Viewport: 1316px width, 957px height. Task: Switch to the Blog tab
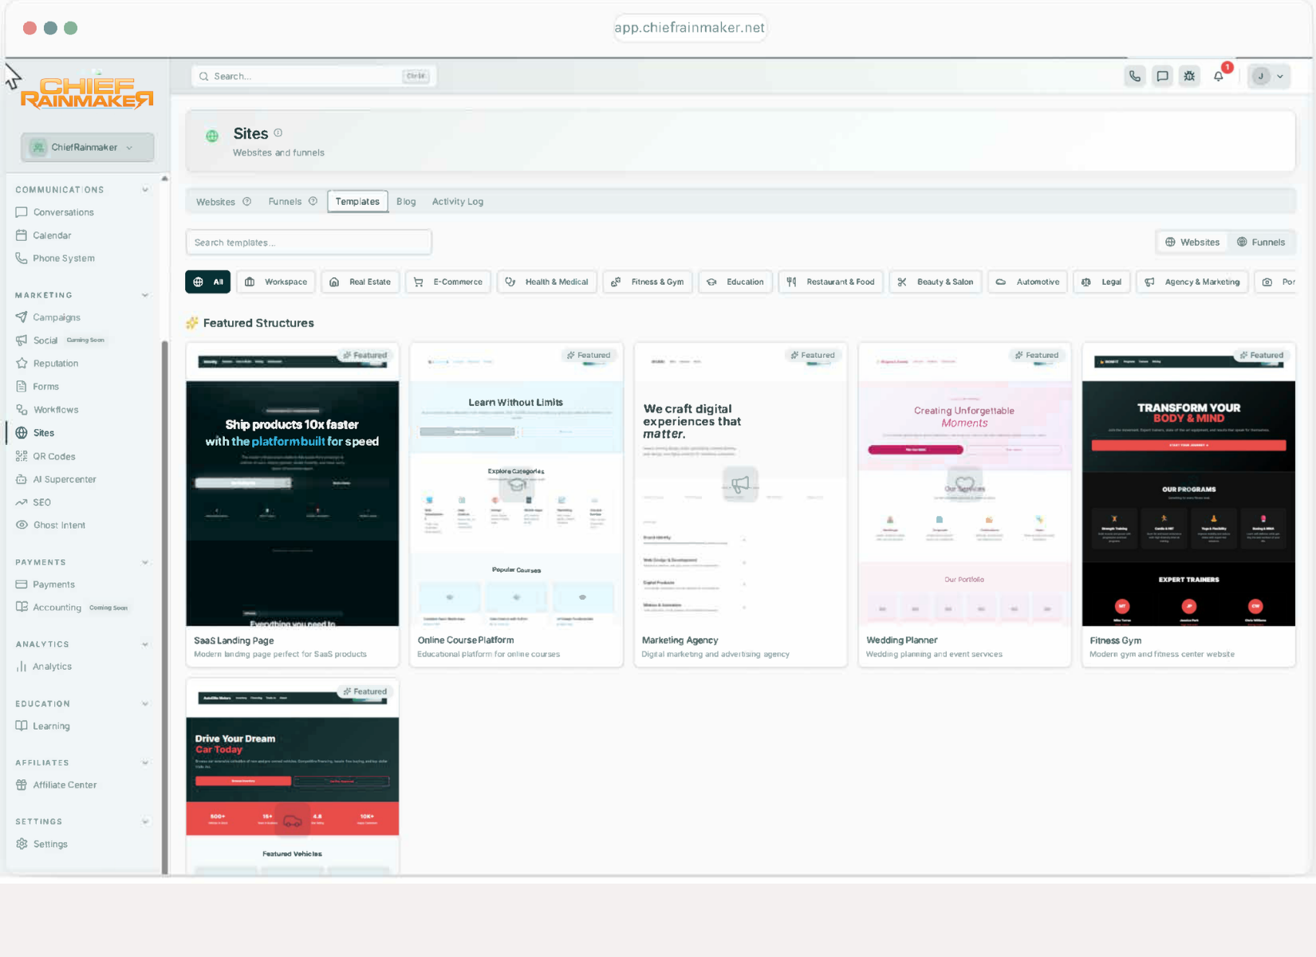point(406,202)
